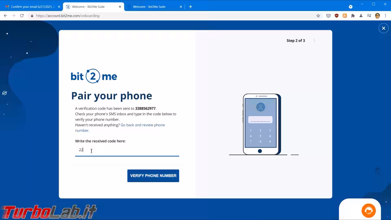Open the three-dot menu beside Step 2 of 3

314,40
